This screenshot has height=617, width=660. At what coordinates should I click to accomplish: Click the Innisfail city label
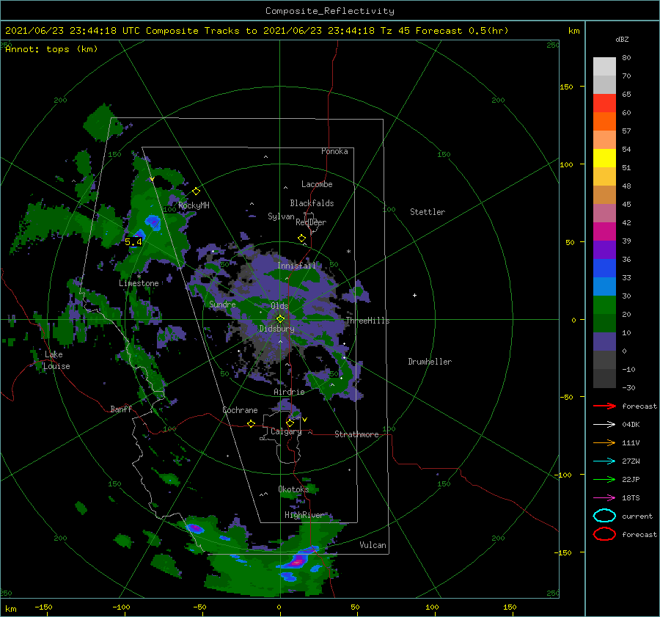tap(296, 266)
